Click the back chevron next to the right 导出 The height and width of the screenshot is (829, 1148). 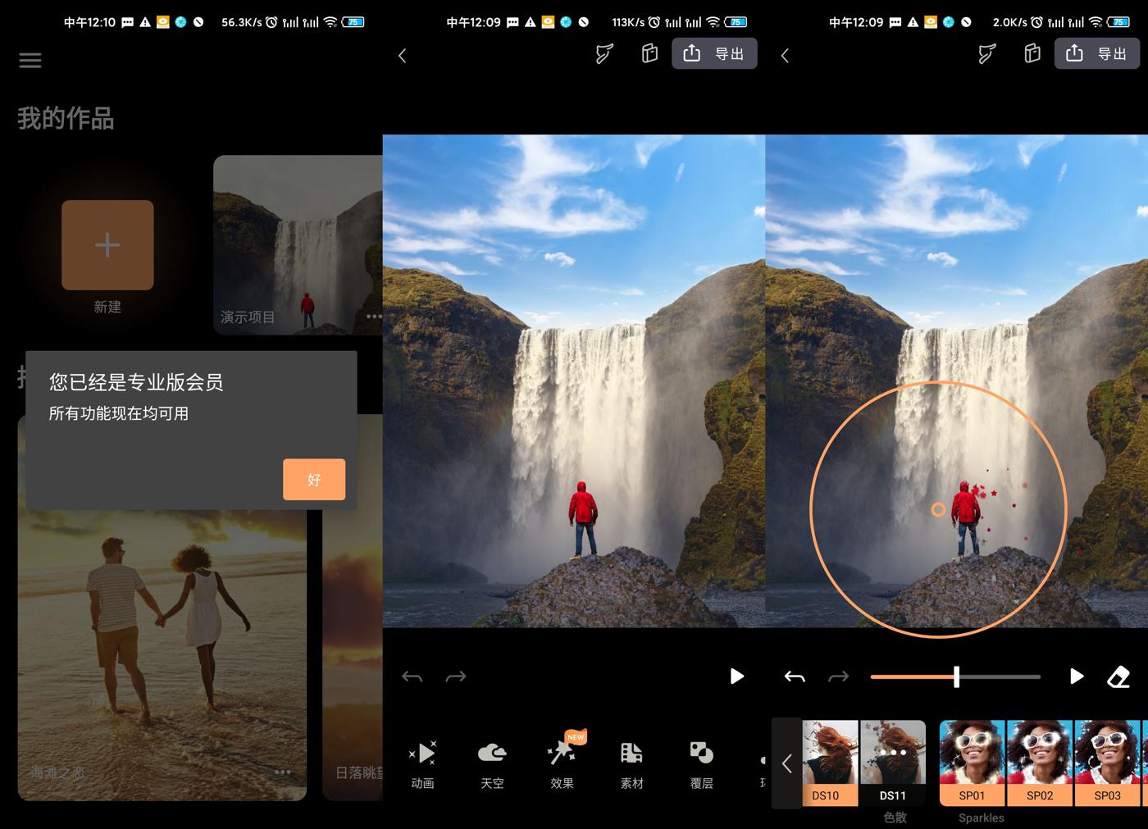pyautogui.click(x=784, y=56)
